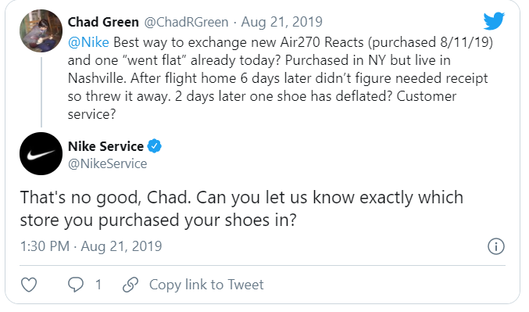This screenshot has height=312, width=529.
Task: Open Chad's tweet date Aug 21, 2019
Action: (282, 22)
